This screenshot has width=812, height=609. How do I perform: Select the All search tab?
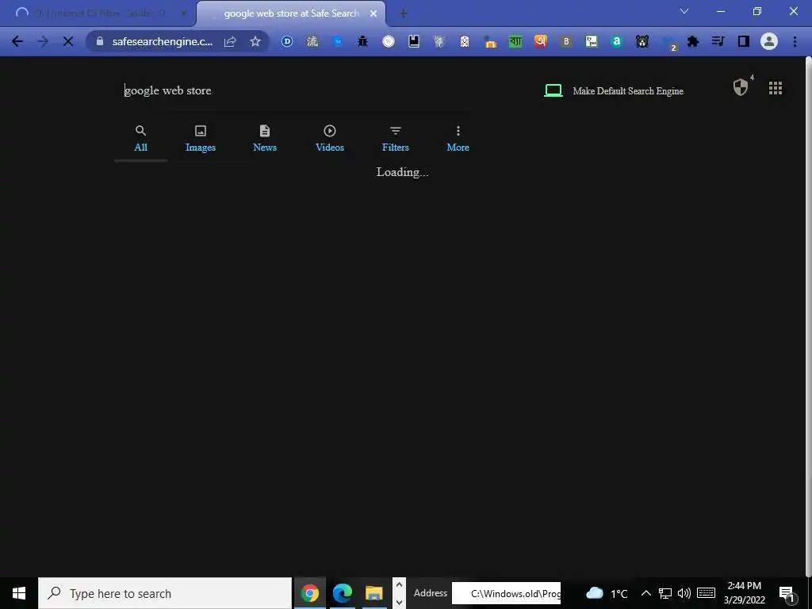click(141, 139)
